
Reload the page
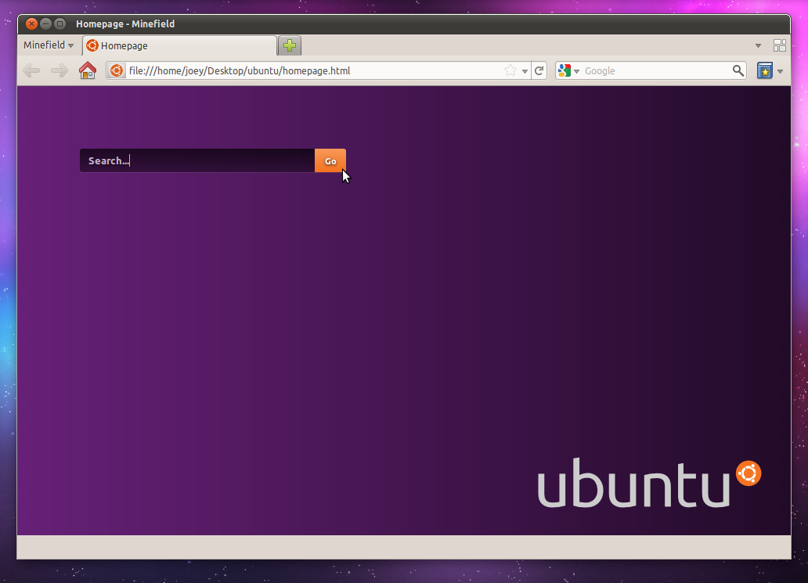(x=539, y=70)
